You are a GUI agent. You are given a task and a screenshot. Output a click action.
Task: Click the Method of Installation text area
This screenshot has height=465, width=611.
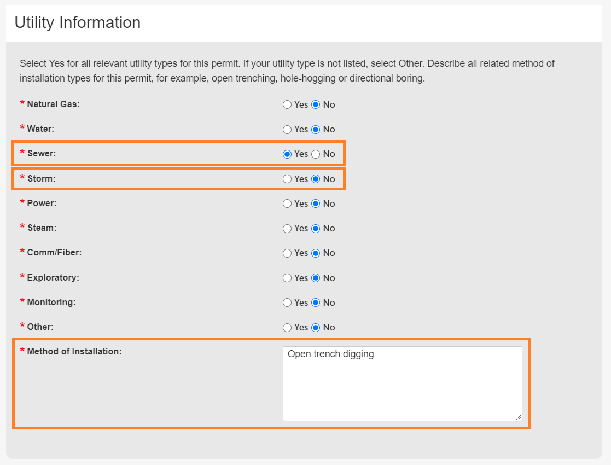pyautogui.click(x=402, y=383)
